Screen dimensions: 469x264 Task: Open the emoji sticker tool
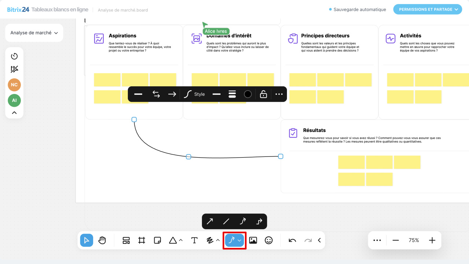[x=269, y=240]
